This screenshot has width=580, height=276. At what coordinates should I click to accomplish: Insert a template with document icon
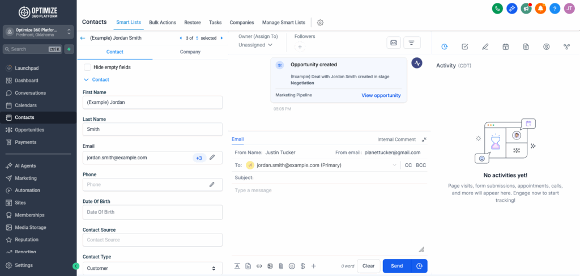pos(248,266)
